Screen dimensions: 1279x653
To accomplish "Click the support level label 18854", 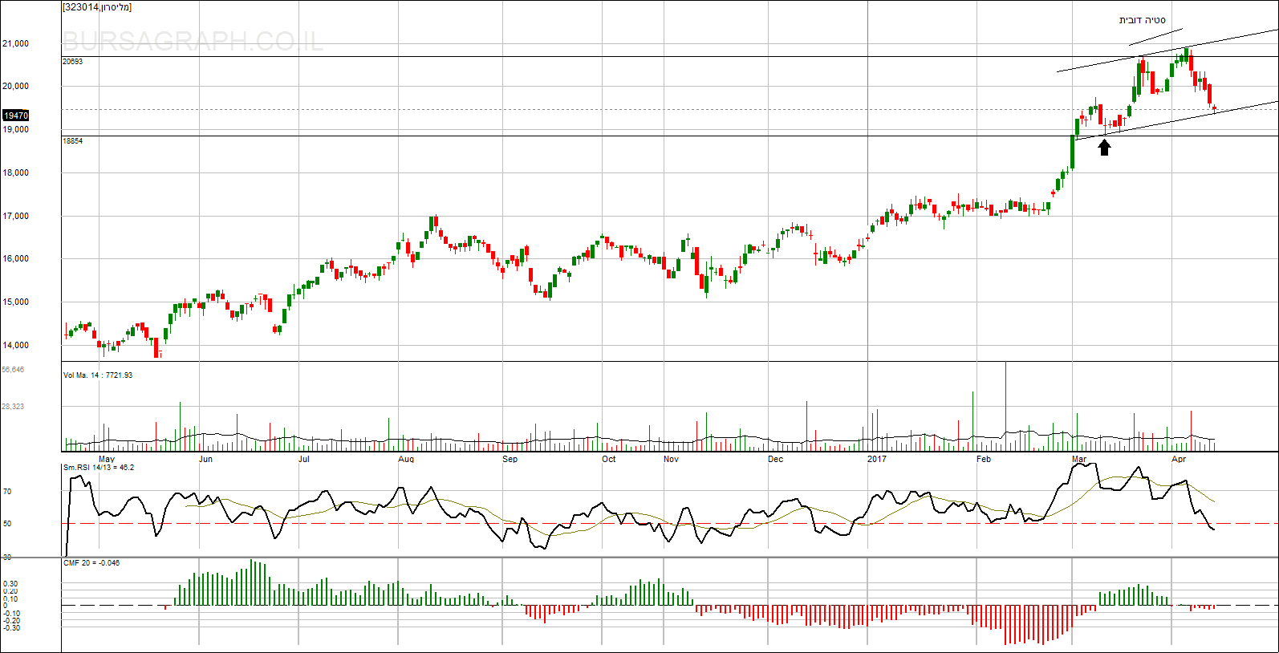I will tap(73, 141).
